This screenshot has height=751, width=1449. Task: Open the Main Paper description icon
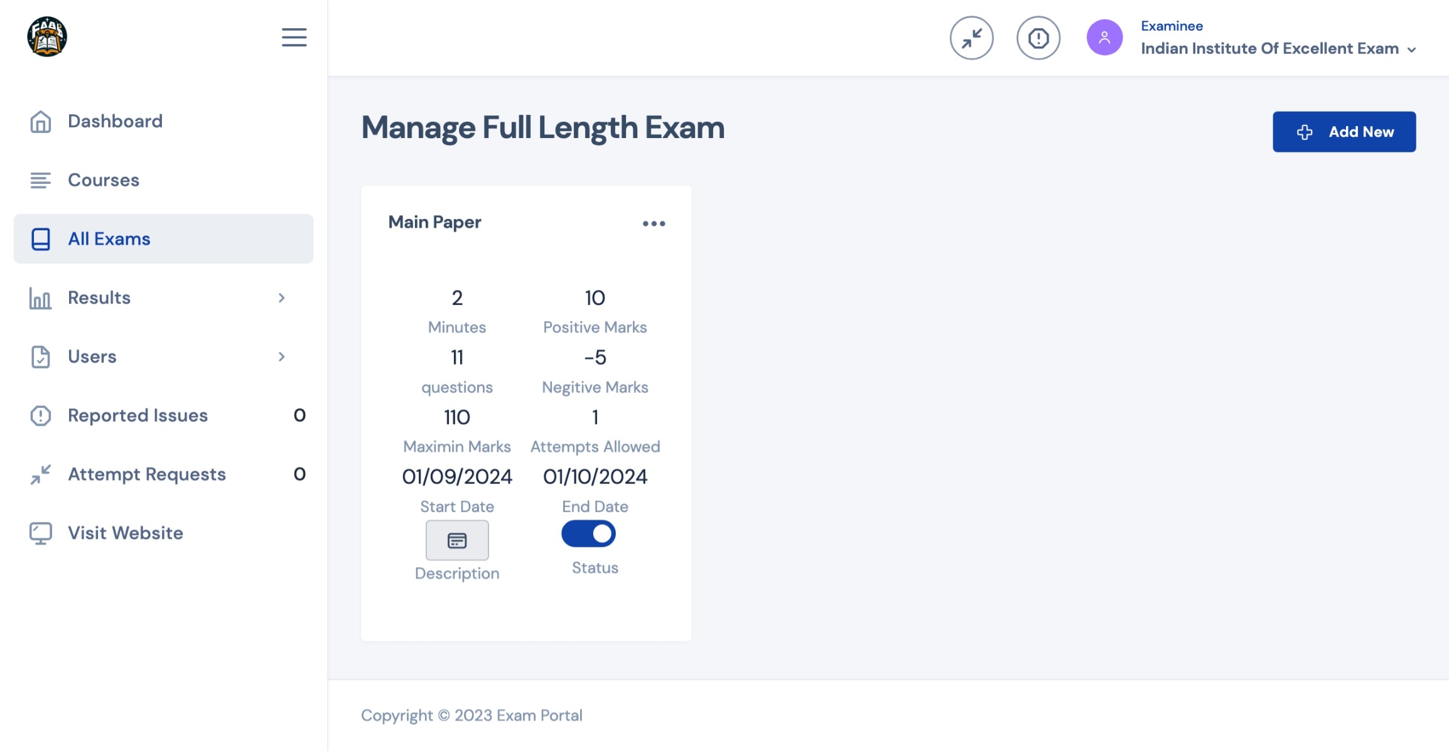(x=457, y=540)
